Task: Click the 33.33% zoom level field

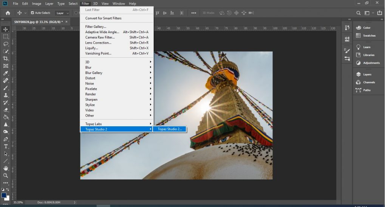Action: pos(18,202)
